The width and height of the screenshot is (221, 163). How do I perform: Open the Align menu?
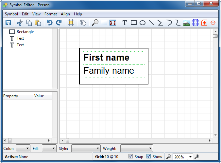(x=65, y=14)
